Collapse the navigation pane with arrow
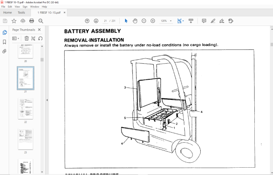 point(47,100)
